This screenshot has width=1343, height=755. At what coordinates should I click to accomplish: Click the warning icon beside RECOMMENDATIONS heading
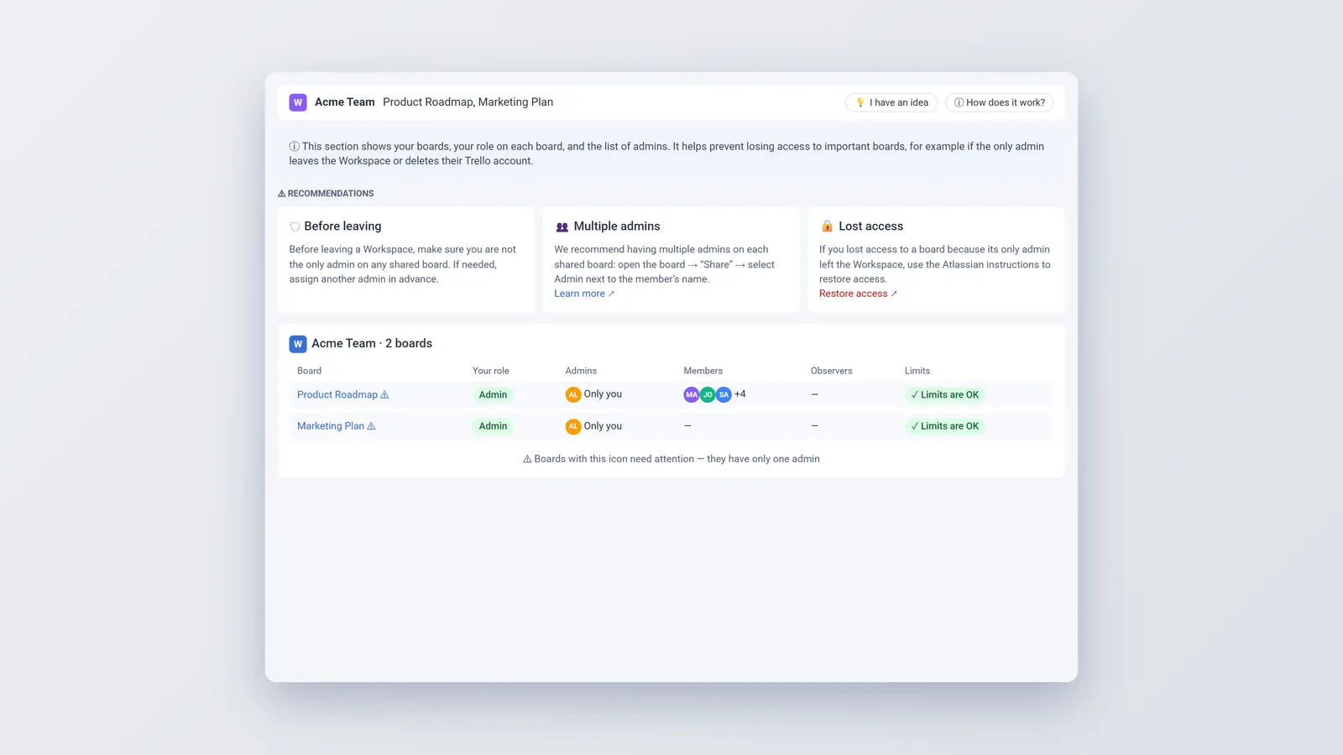pos(282,194)
